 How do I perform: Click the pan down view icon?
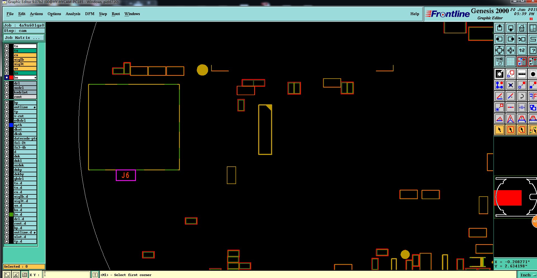click(x=511, y=28)
